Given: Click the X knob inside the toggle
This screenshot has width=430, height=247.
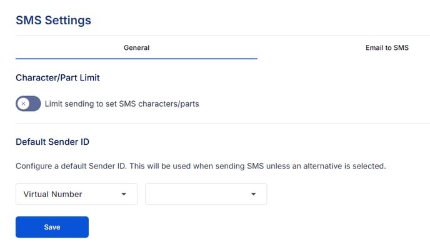Looking at the screenshot, I should point(23,104).
